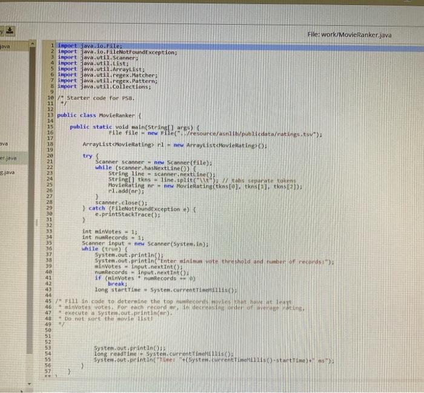The height and width of the screenshot is (393, 424).
Task: Click the Do not sort the movie list comment
Action: coord(106,319)
